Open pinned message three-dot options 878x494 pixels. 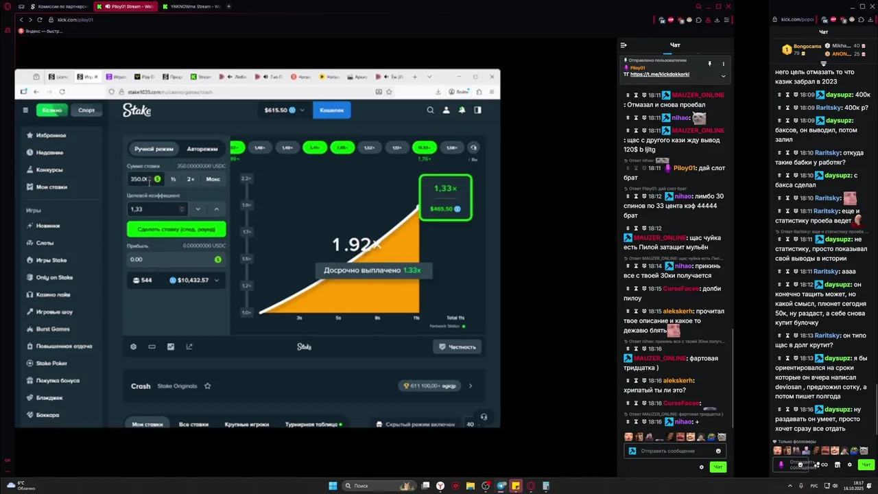point(723,64)
